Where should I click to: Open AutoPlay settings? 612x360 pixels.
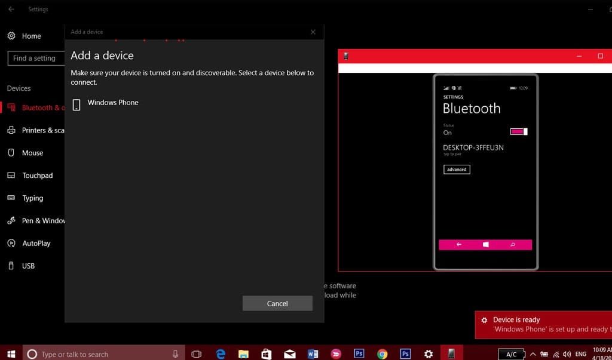[x=36, y=244]
